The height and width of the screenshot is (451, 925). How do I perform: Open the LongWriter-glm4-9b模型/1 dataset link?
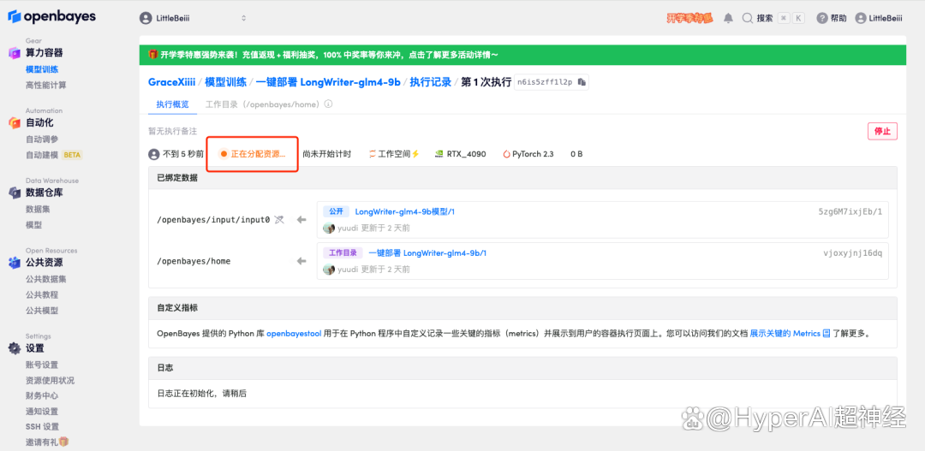(404, 211)
